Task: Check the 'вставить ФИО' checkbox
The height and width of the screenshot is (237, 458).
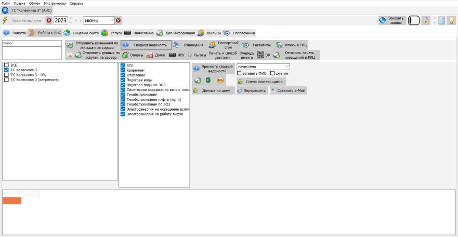Action: click(x=239, y=73)
